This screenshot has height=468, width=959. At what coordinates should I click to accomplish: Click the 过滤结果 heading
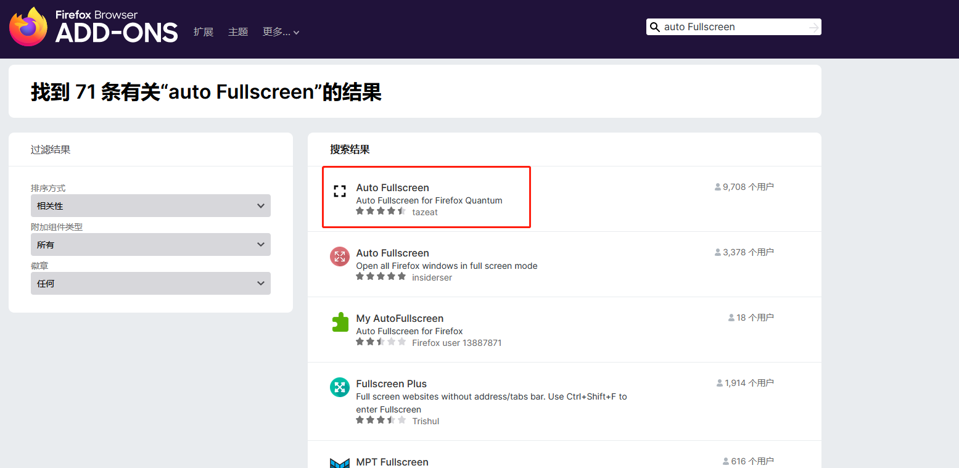(51, 149)
